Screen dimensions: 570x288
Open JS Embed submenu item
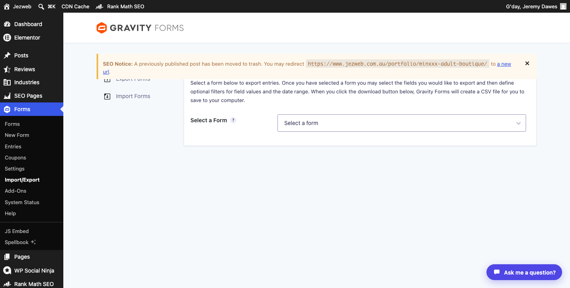[17, 231]
